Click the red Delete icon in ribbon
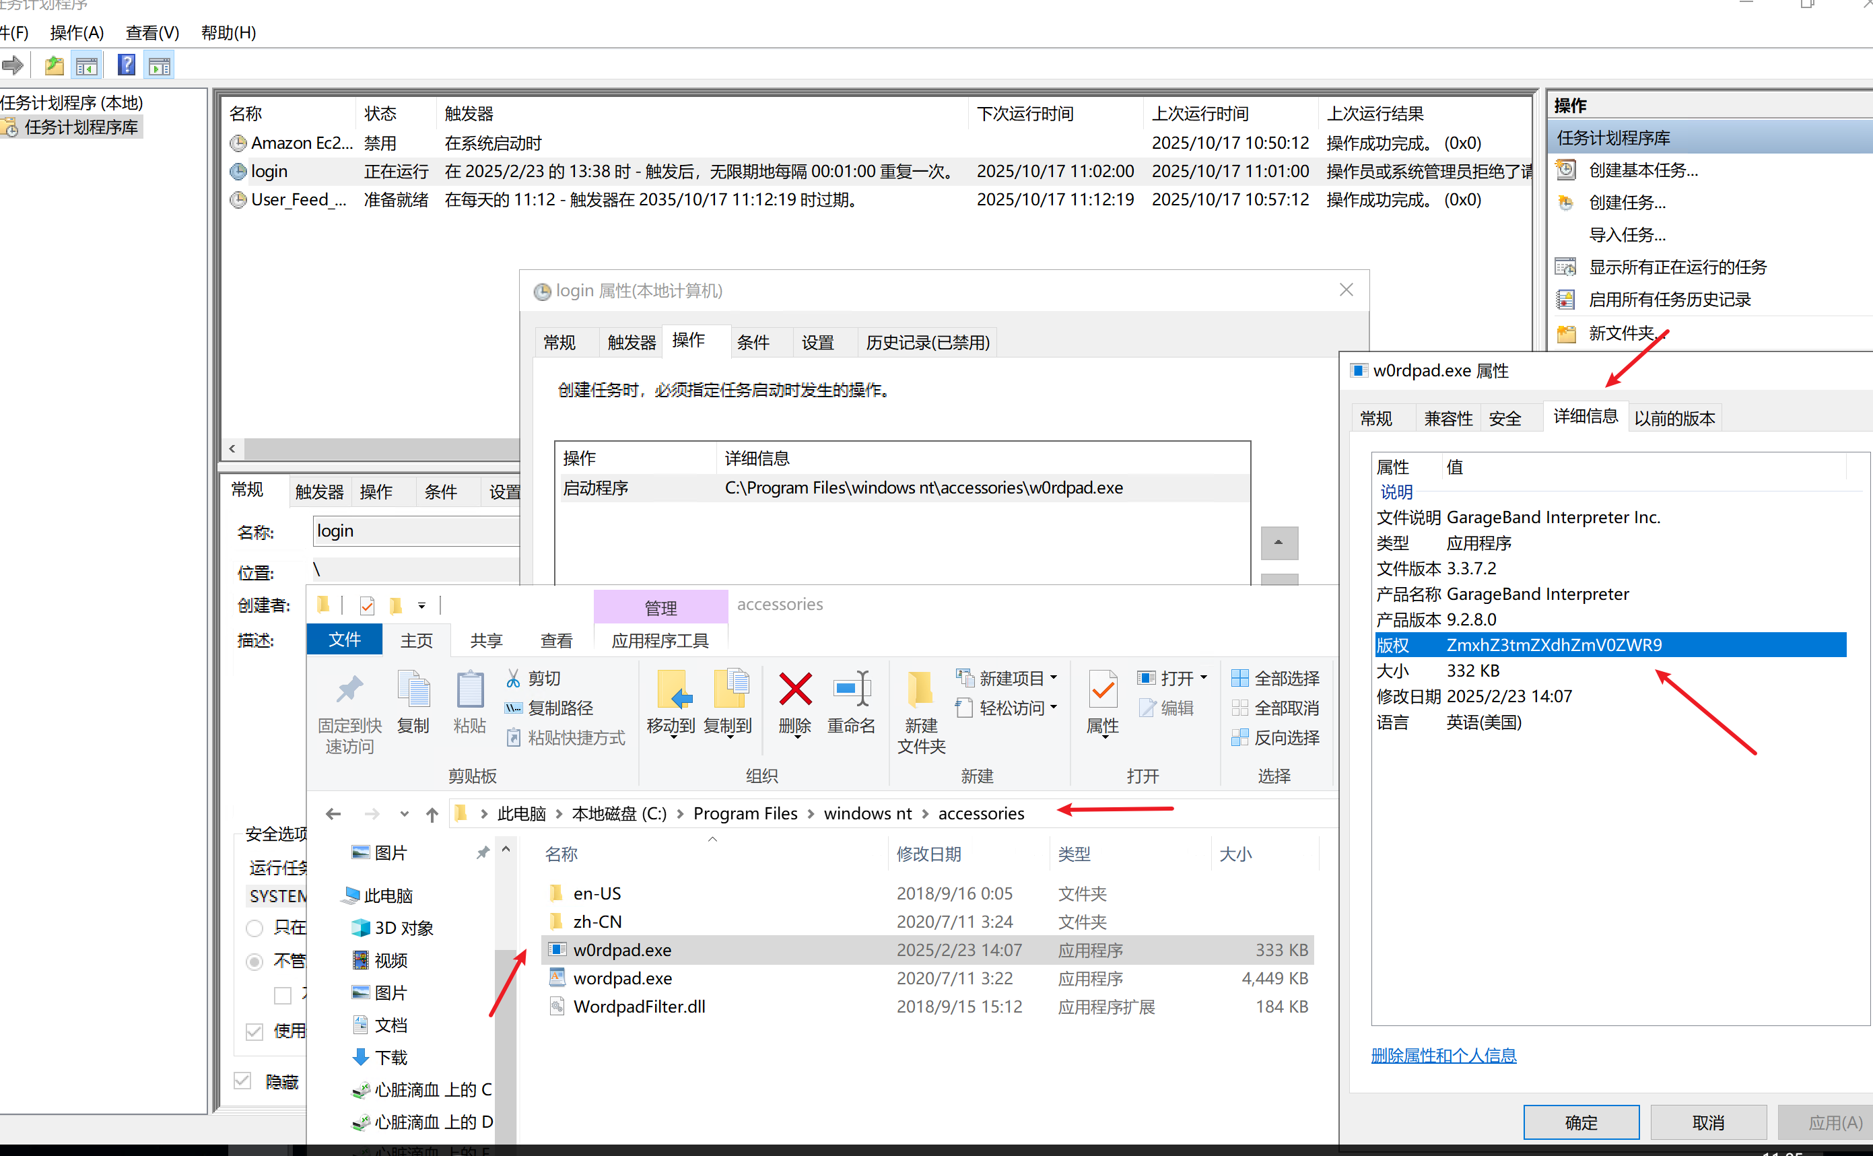This screenshot has width=1873, height=1156. pyautogui.click(x=794, y=690)
